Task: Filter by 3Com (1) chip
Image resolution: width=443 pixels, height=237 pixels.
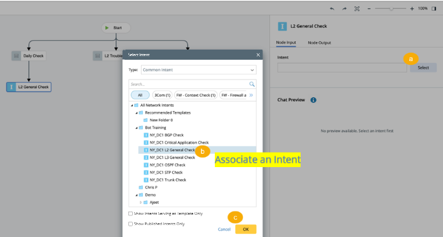Action: pyautogui.click(x=163, y=95)
